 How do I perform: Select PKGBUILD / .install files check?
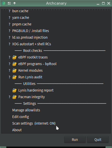coord(31,31)
